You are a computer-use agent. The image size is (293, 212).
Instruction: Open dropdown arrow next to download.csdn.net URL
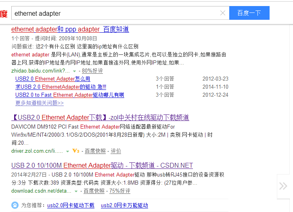click(76, 191)
